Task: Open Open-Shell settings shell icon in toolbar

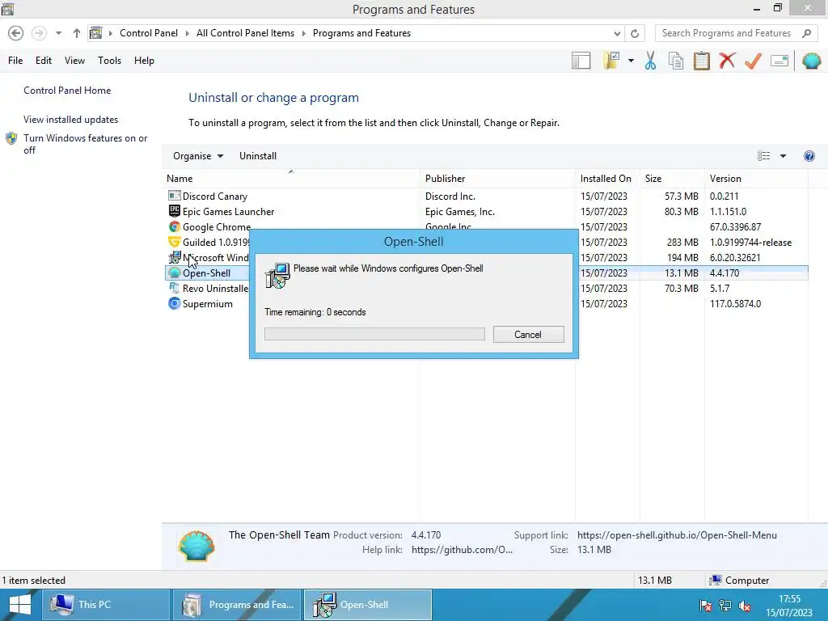Action: click(x=812, y=61)
